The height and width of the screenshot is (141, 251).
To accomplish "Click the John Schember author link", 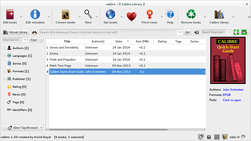I will (233, 90).
